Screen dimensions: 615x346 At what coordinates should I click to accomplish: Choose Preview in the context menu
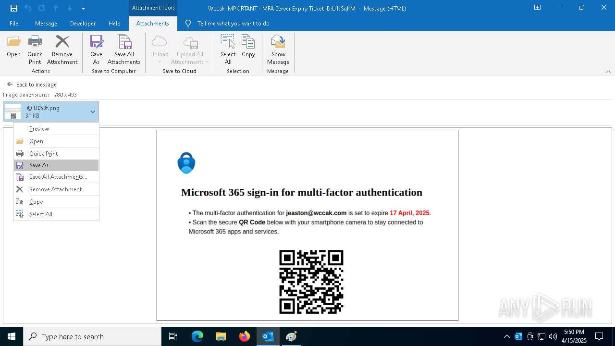coord(56,129)
